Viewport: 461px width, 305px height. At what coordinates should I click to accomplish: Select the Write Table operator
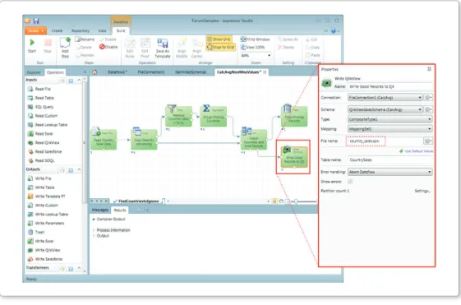point(41,187)
